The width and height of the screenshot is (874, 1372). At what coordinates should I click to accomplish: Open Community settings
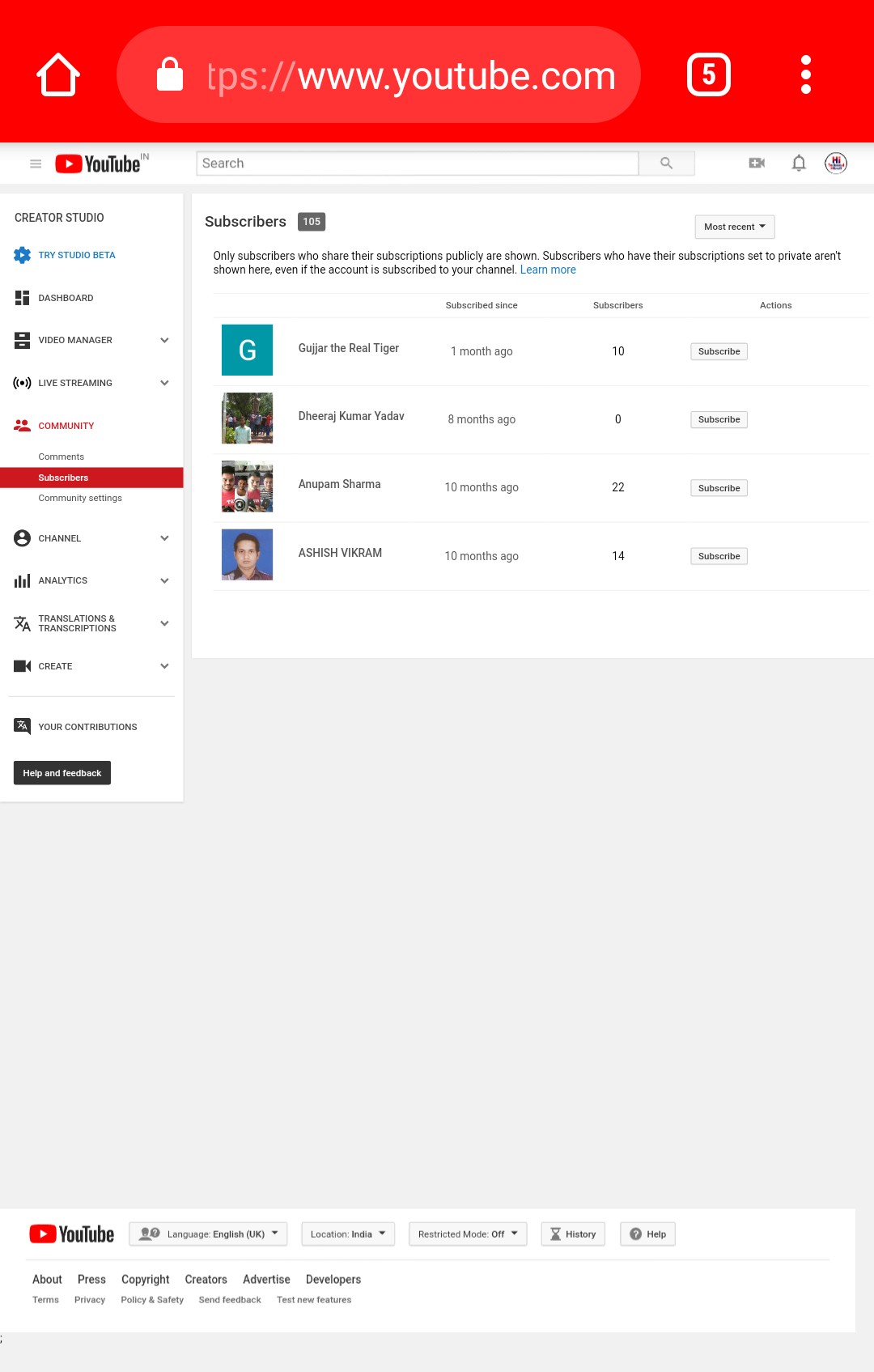80,498
